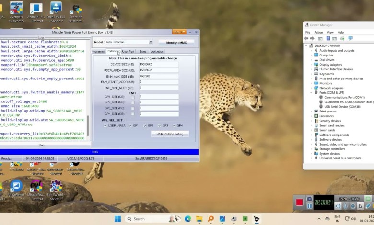The image size is (374, 225).
Task: Click the Write Partition Setting button
Action: [170, 134]
